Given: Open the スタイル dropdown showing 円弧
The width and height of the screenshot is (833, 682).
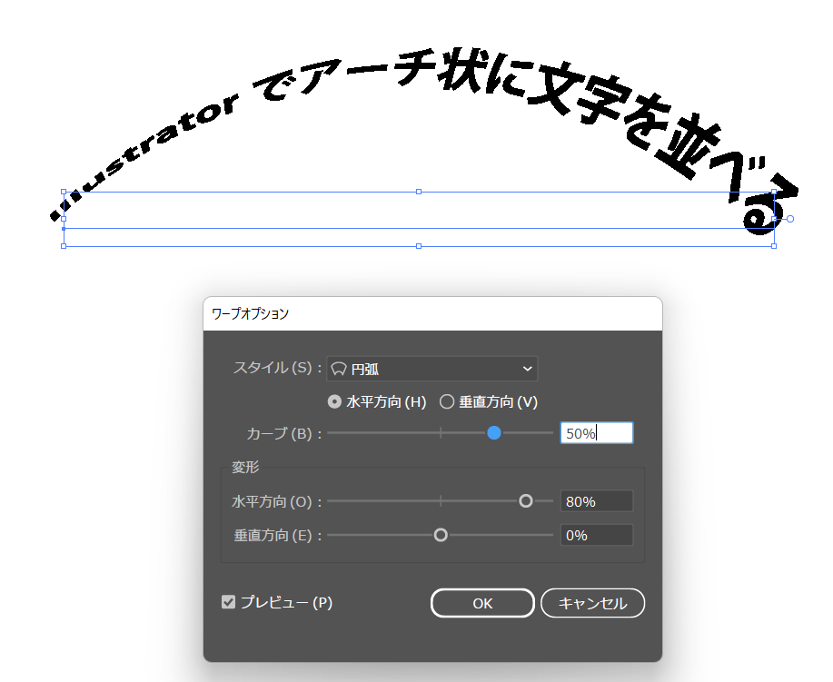Looking at the screenshot, I should 431,369.
